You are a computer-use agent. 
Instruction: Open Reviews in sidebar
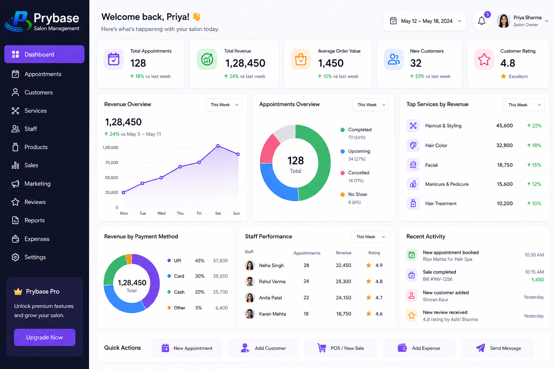pyautogui.click(x=44, y=202)
